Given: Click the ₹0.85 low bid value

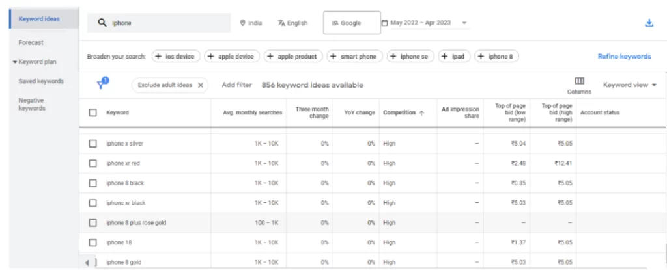Looking at the screenshot, I should [x=518, y=183].
